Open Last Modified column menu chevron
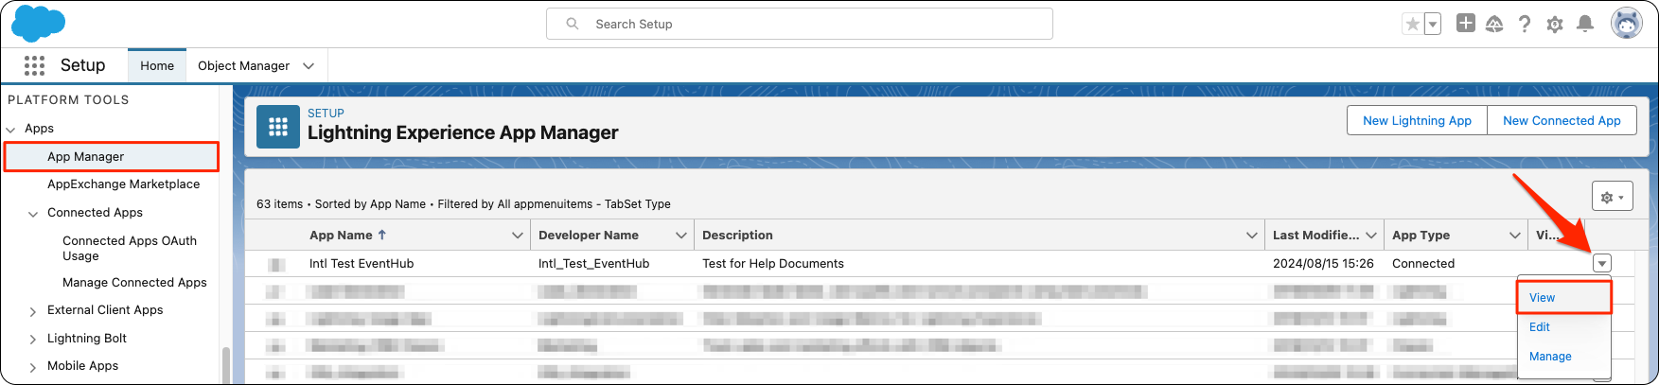The height and width of the screenshot is (385, 1659). point(1371,236)
